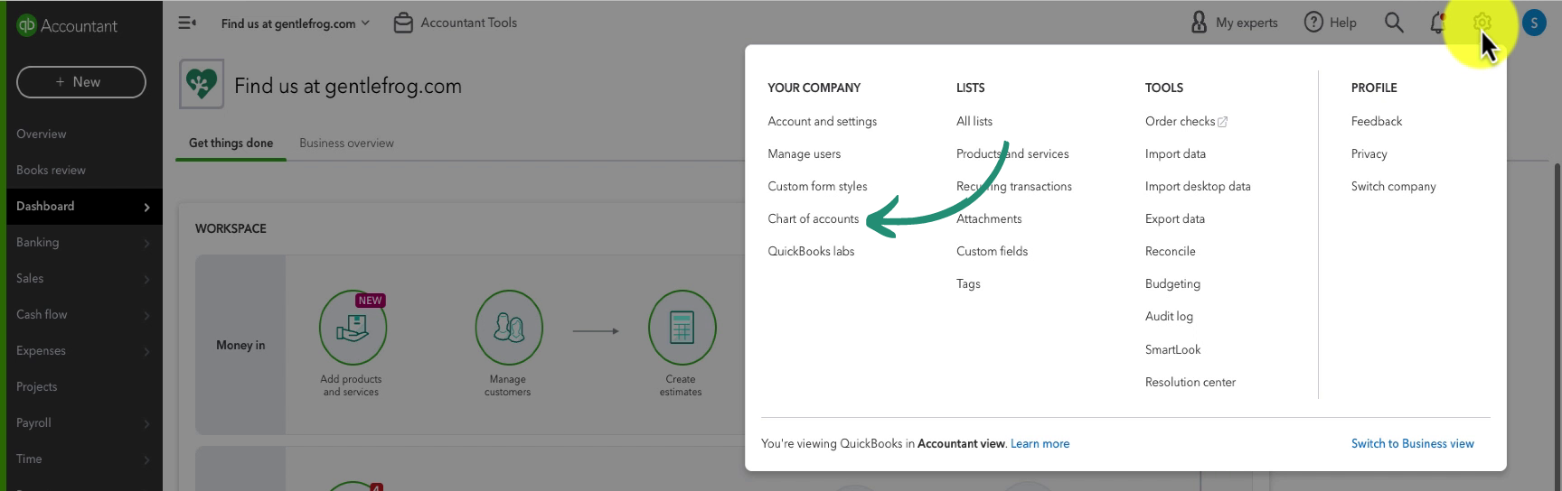The image size is (1562, 491).
Task: Expand the Payroll sidebar chevron
Action: tap(147, 423)
